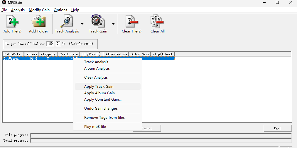Select Clear Analysis in context menu
Viewport: 297px width, 148px height.
click(108, 78)
